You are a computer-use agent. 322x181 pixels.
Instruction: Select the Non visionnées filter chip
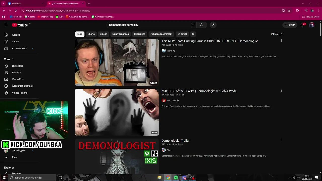tap(120, 34)
